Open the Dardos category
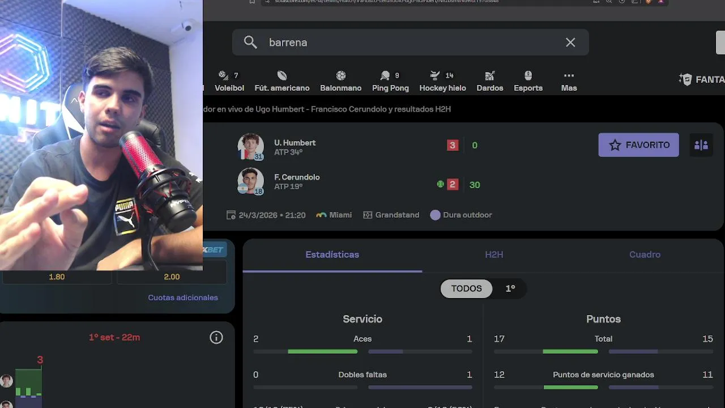The image size is (725, 408). point(490,82)
